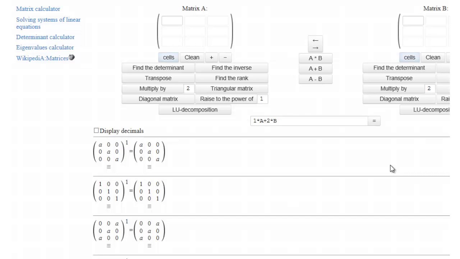Expand menu under first result's right matrix
Image resolution: width=460 pixels, height=259 pixels.
(x=149, y=167)
